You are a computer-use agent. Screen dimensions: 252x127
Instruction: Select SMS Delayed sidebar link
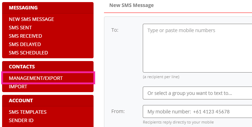coord(25,44)
